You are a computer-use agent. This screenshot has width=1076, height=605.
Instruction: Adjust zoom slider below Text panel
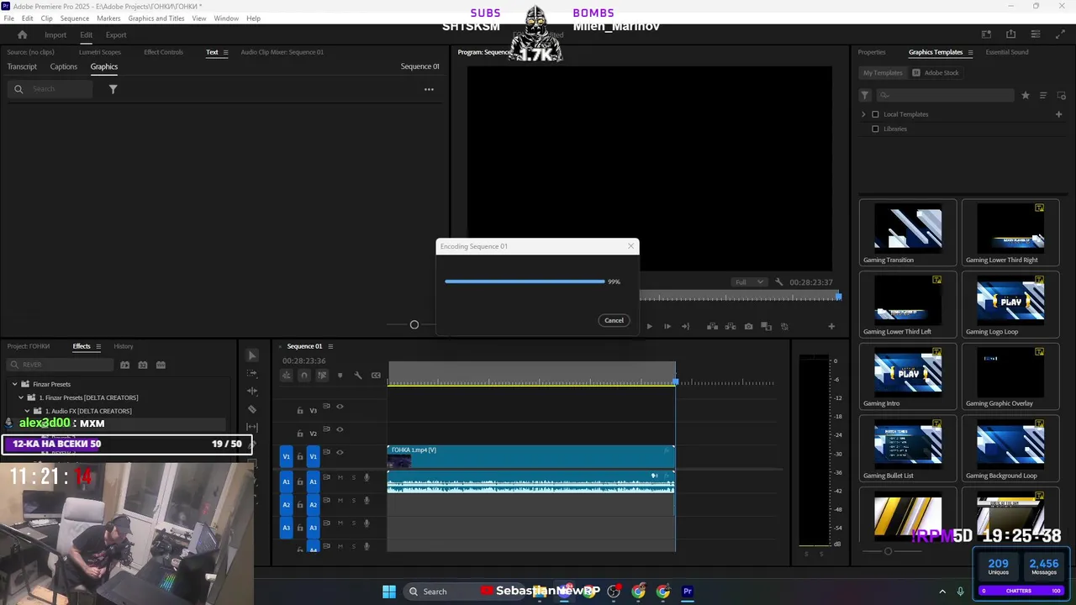click(x=414, y=324)
